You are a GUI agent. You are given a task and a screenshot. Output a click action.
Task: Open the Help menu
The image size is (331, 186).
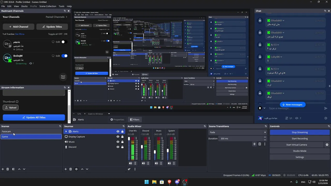(69, 6)
